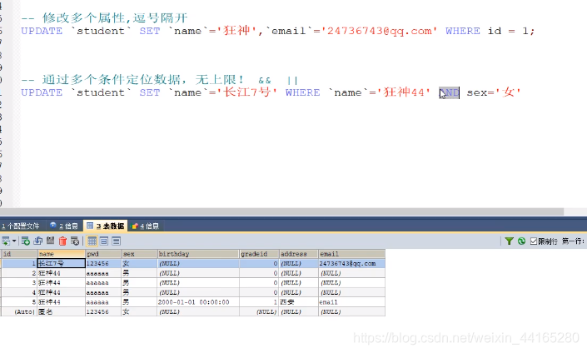Click the first WHERE keyword in editor
This screenshot has width=587, height=353.
(463, 31)
